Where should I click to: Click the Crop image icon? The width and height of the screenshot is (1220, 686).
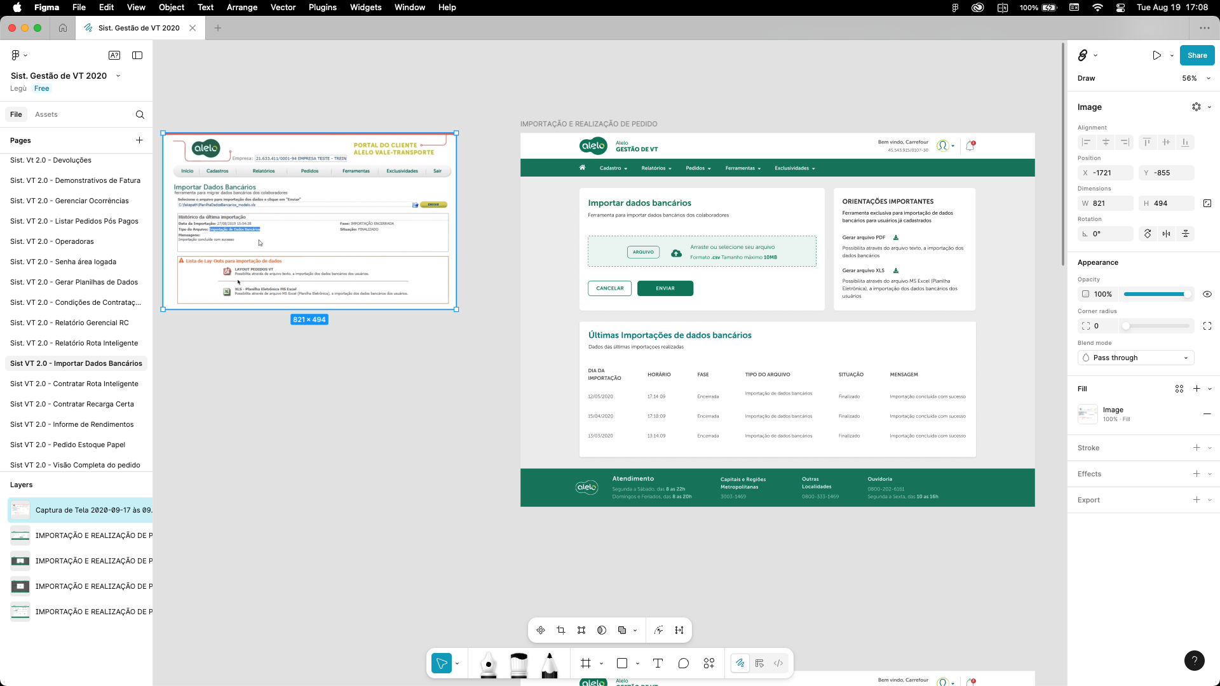(560, 630)
